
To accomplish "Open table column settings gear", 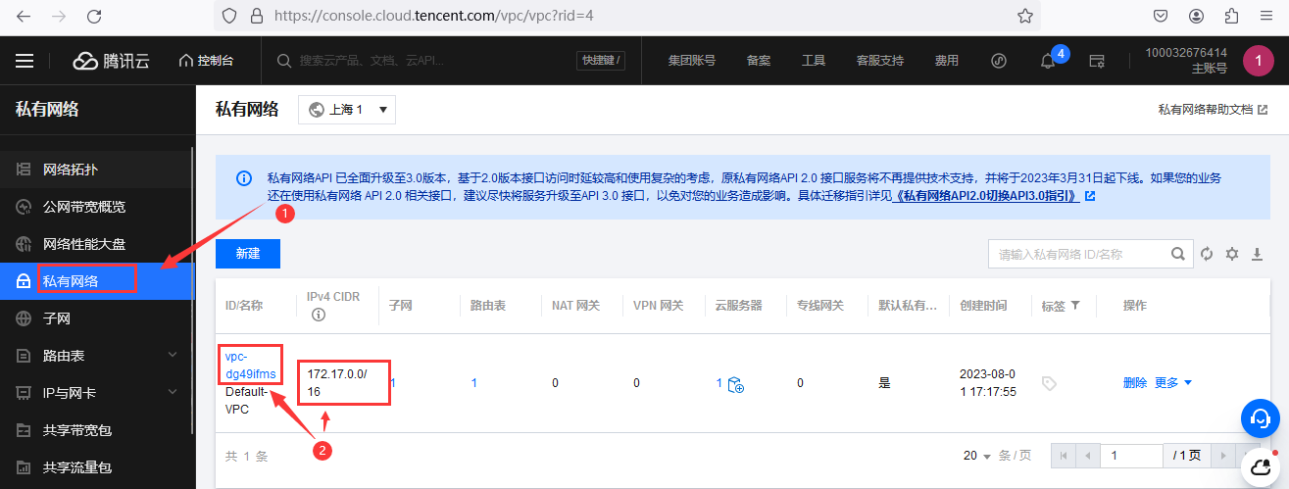I will [1232, 254].
